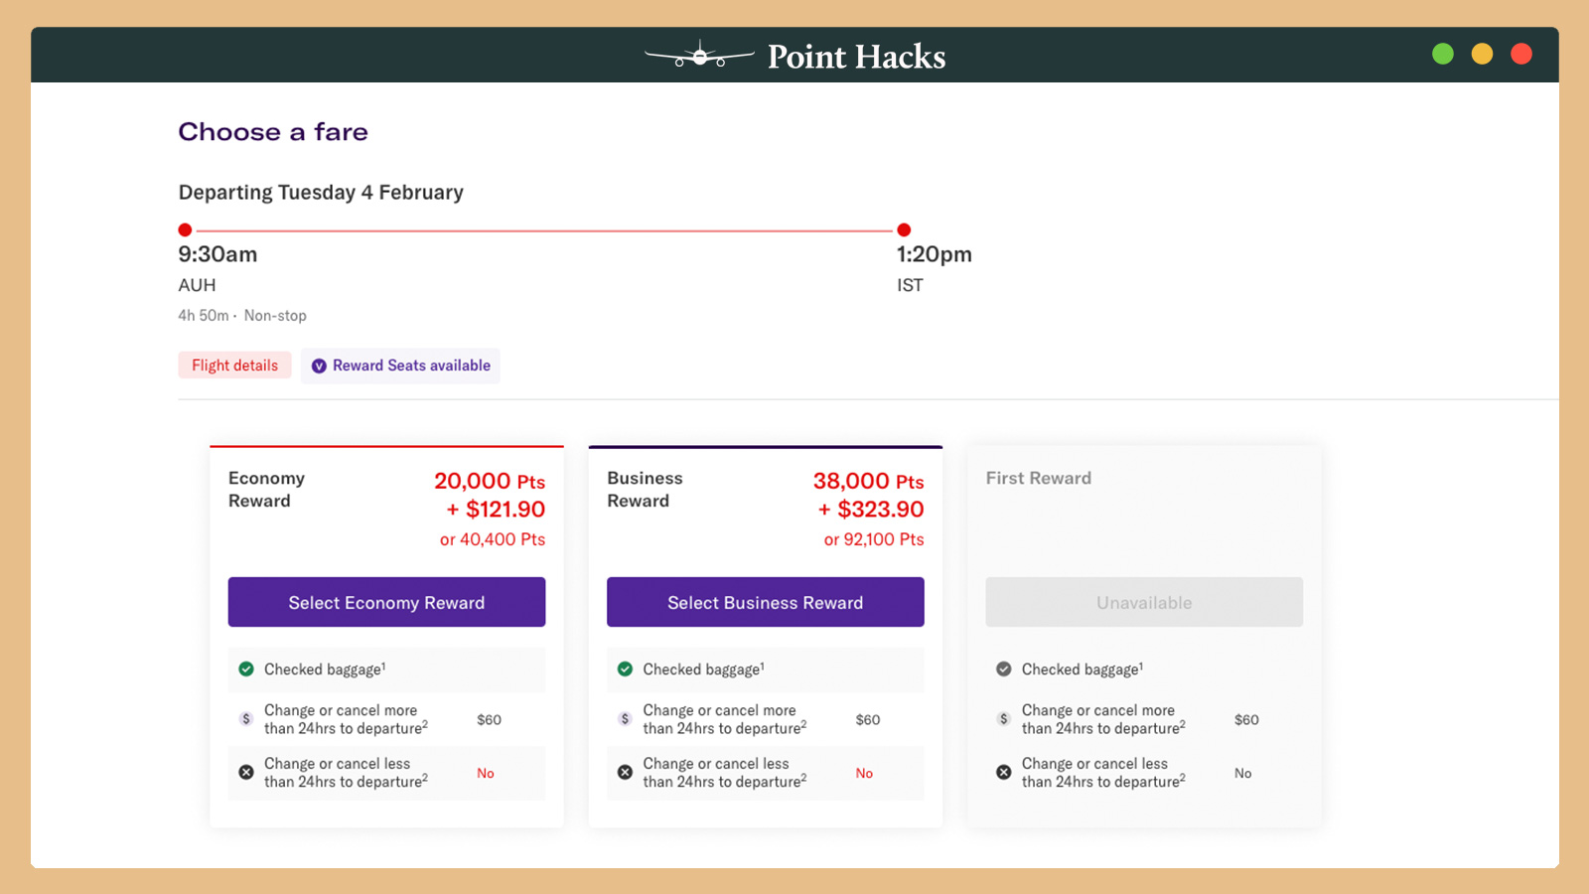Screen dimensions: 1589x894
Task: Open the Flight details button
Action: tap(235, 366)
